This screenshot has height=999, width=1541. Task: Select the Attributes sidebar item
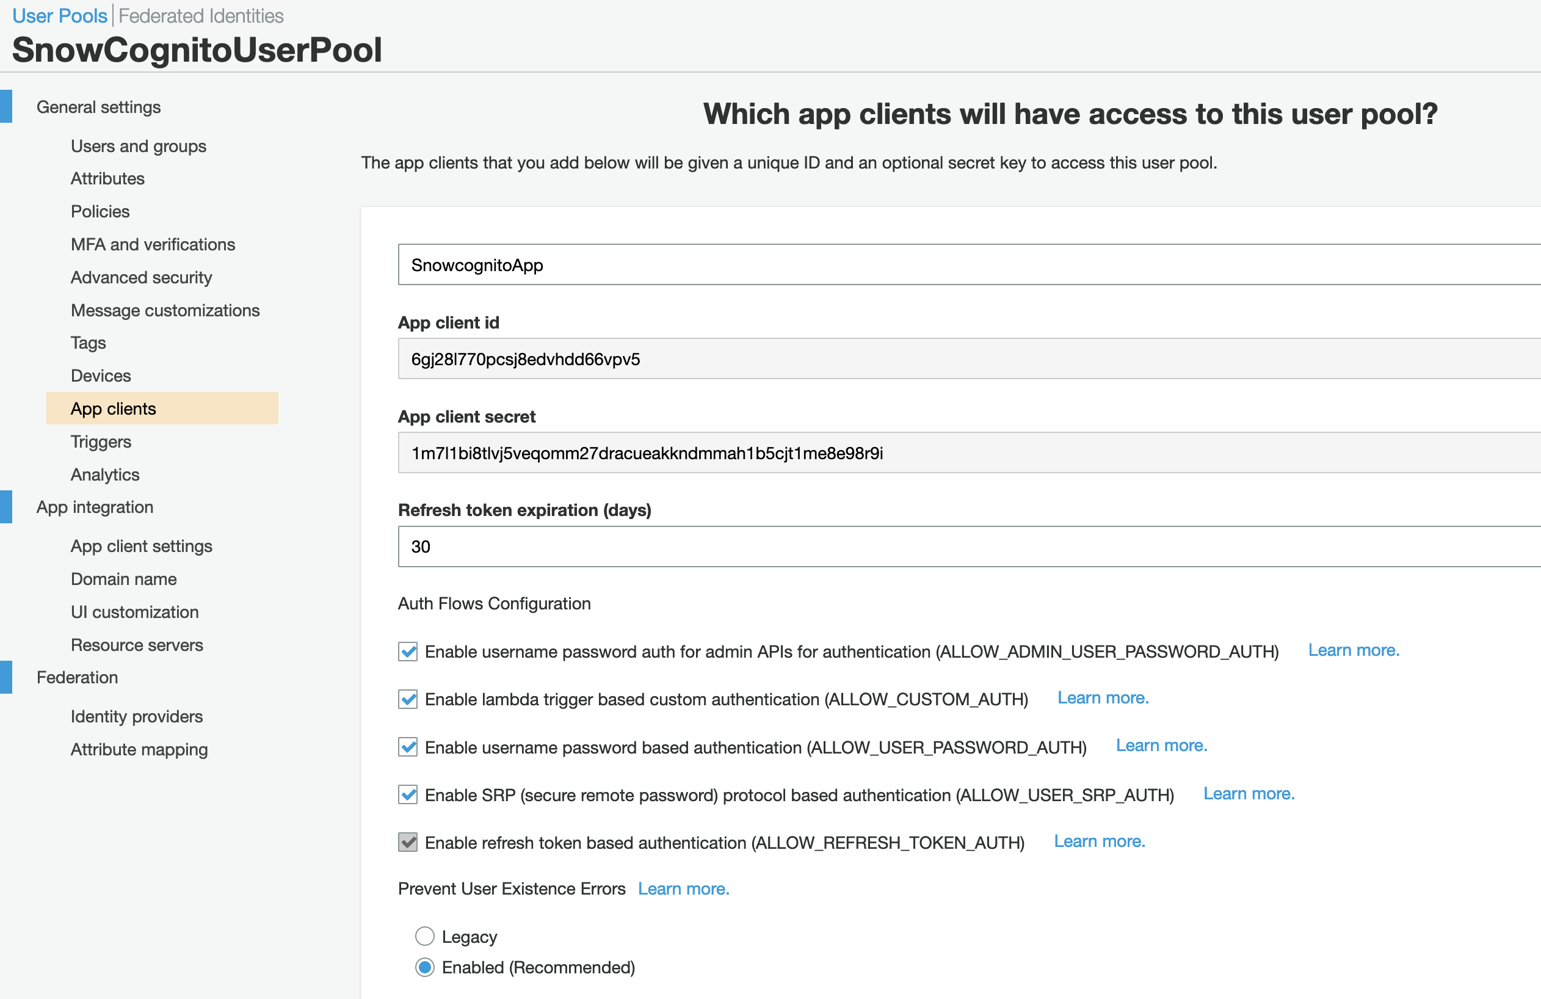pyautogui.click(x=107, y=179)
